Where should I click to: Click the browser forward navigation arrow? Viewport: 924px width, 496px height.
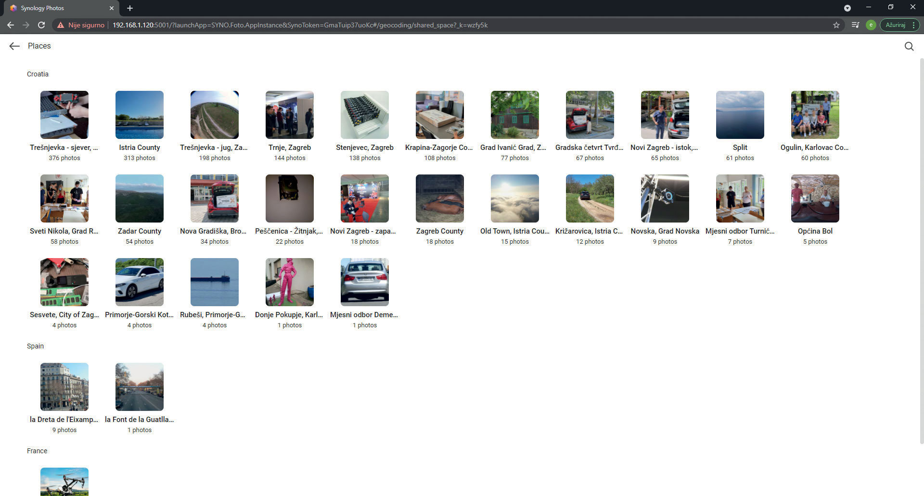point(26,25)
